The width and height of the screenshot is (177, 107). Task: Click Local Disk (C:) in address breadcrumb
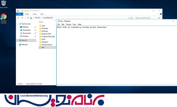pyautogui.click(x=48, y=18)
